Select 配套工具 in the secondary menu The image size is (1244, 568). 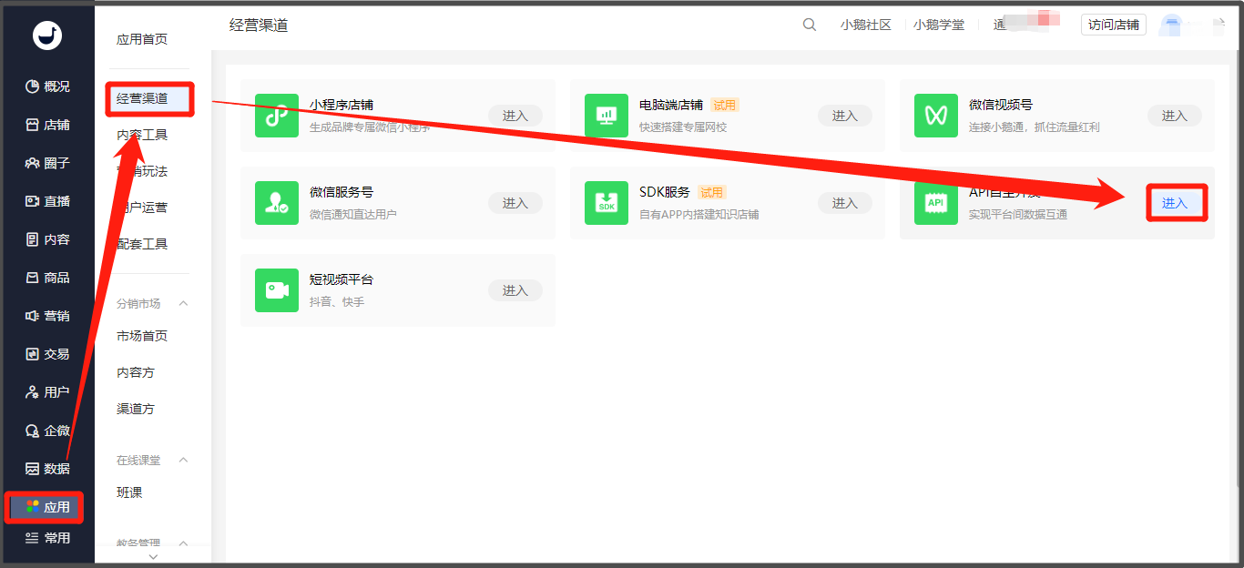[x=142, y=244]
